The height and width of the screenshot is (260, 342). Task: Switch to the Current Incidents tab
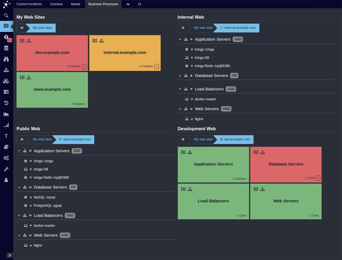click(29, 4)
